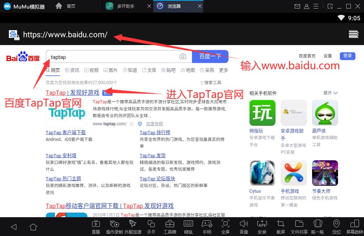This screenshot has height=236, width=364.
Task: Open 外服加速 accelerator tool
Action: click(x=133, y=227)
